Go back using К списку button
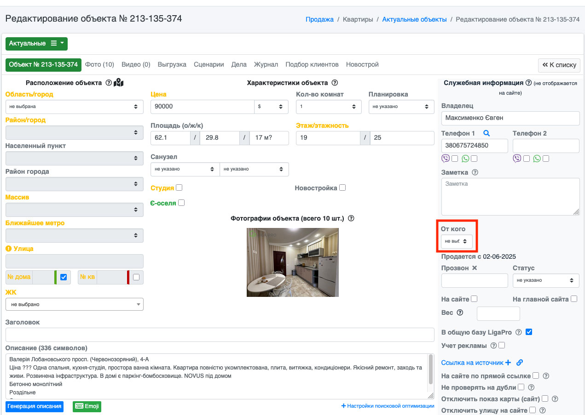This screenshot has width=585, height=415. (x=559, y=65)
